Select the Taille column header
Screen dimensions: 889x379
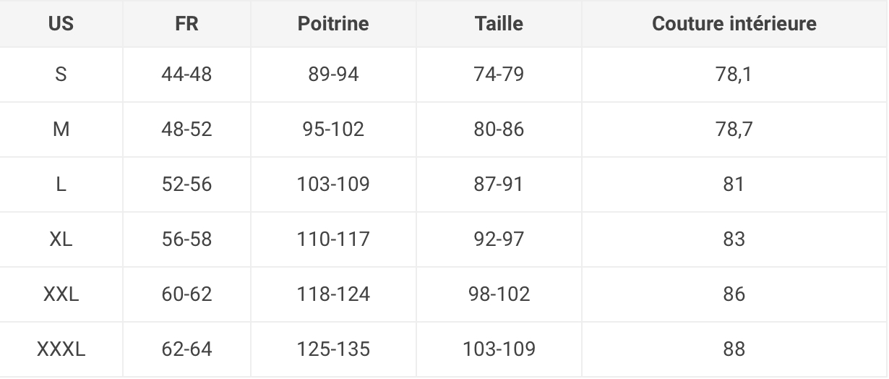pos(499,23)
